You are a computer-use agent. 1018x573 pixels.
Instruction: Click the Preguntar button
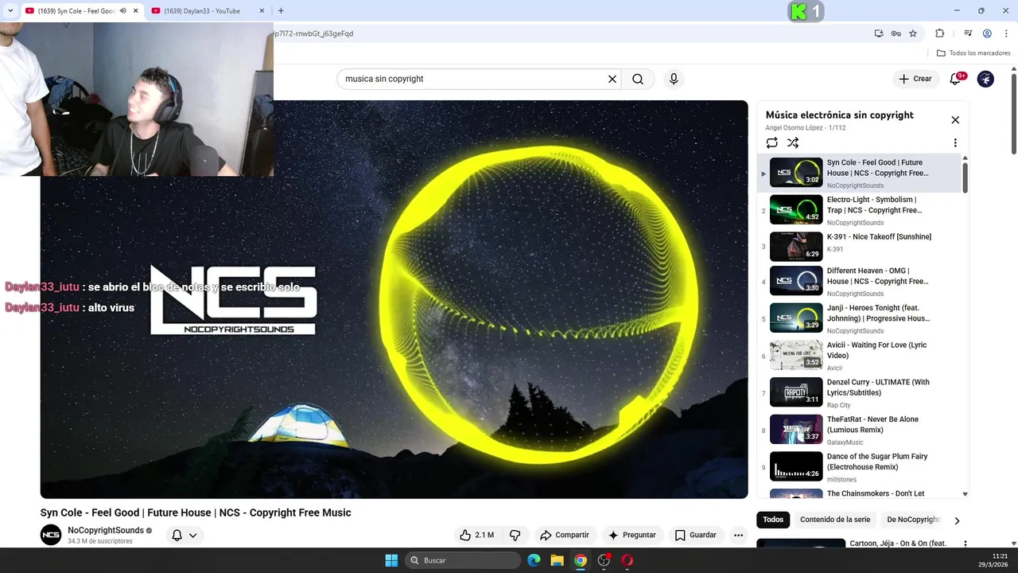(631, 535)
